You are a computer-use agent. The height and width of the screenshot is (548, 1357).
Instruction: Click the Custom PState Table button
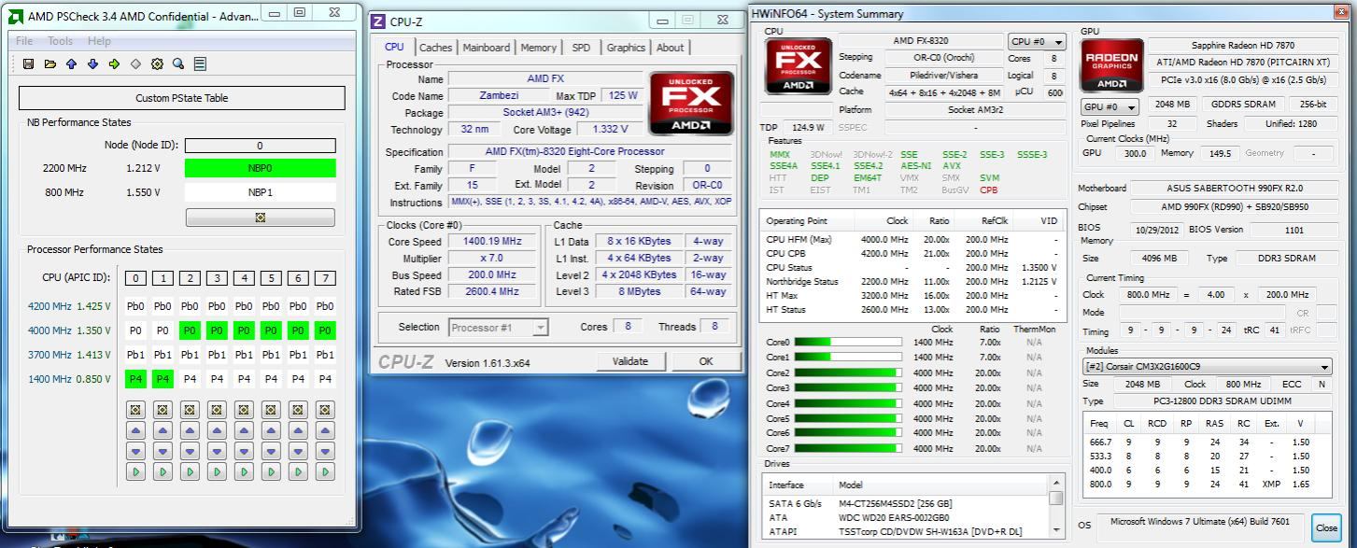(182, 98)
